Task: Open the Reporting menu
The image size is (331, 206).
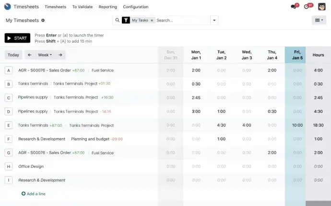Action: (107, 7)
